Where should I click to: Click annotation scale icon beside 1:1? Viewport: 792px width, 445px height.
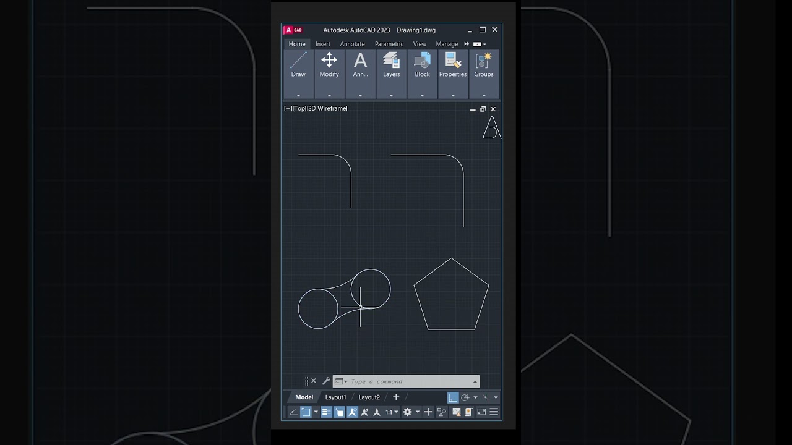click(x=376, y=412)
